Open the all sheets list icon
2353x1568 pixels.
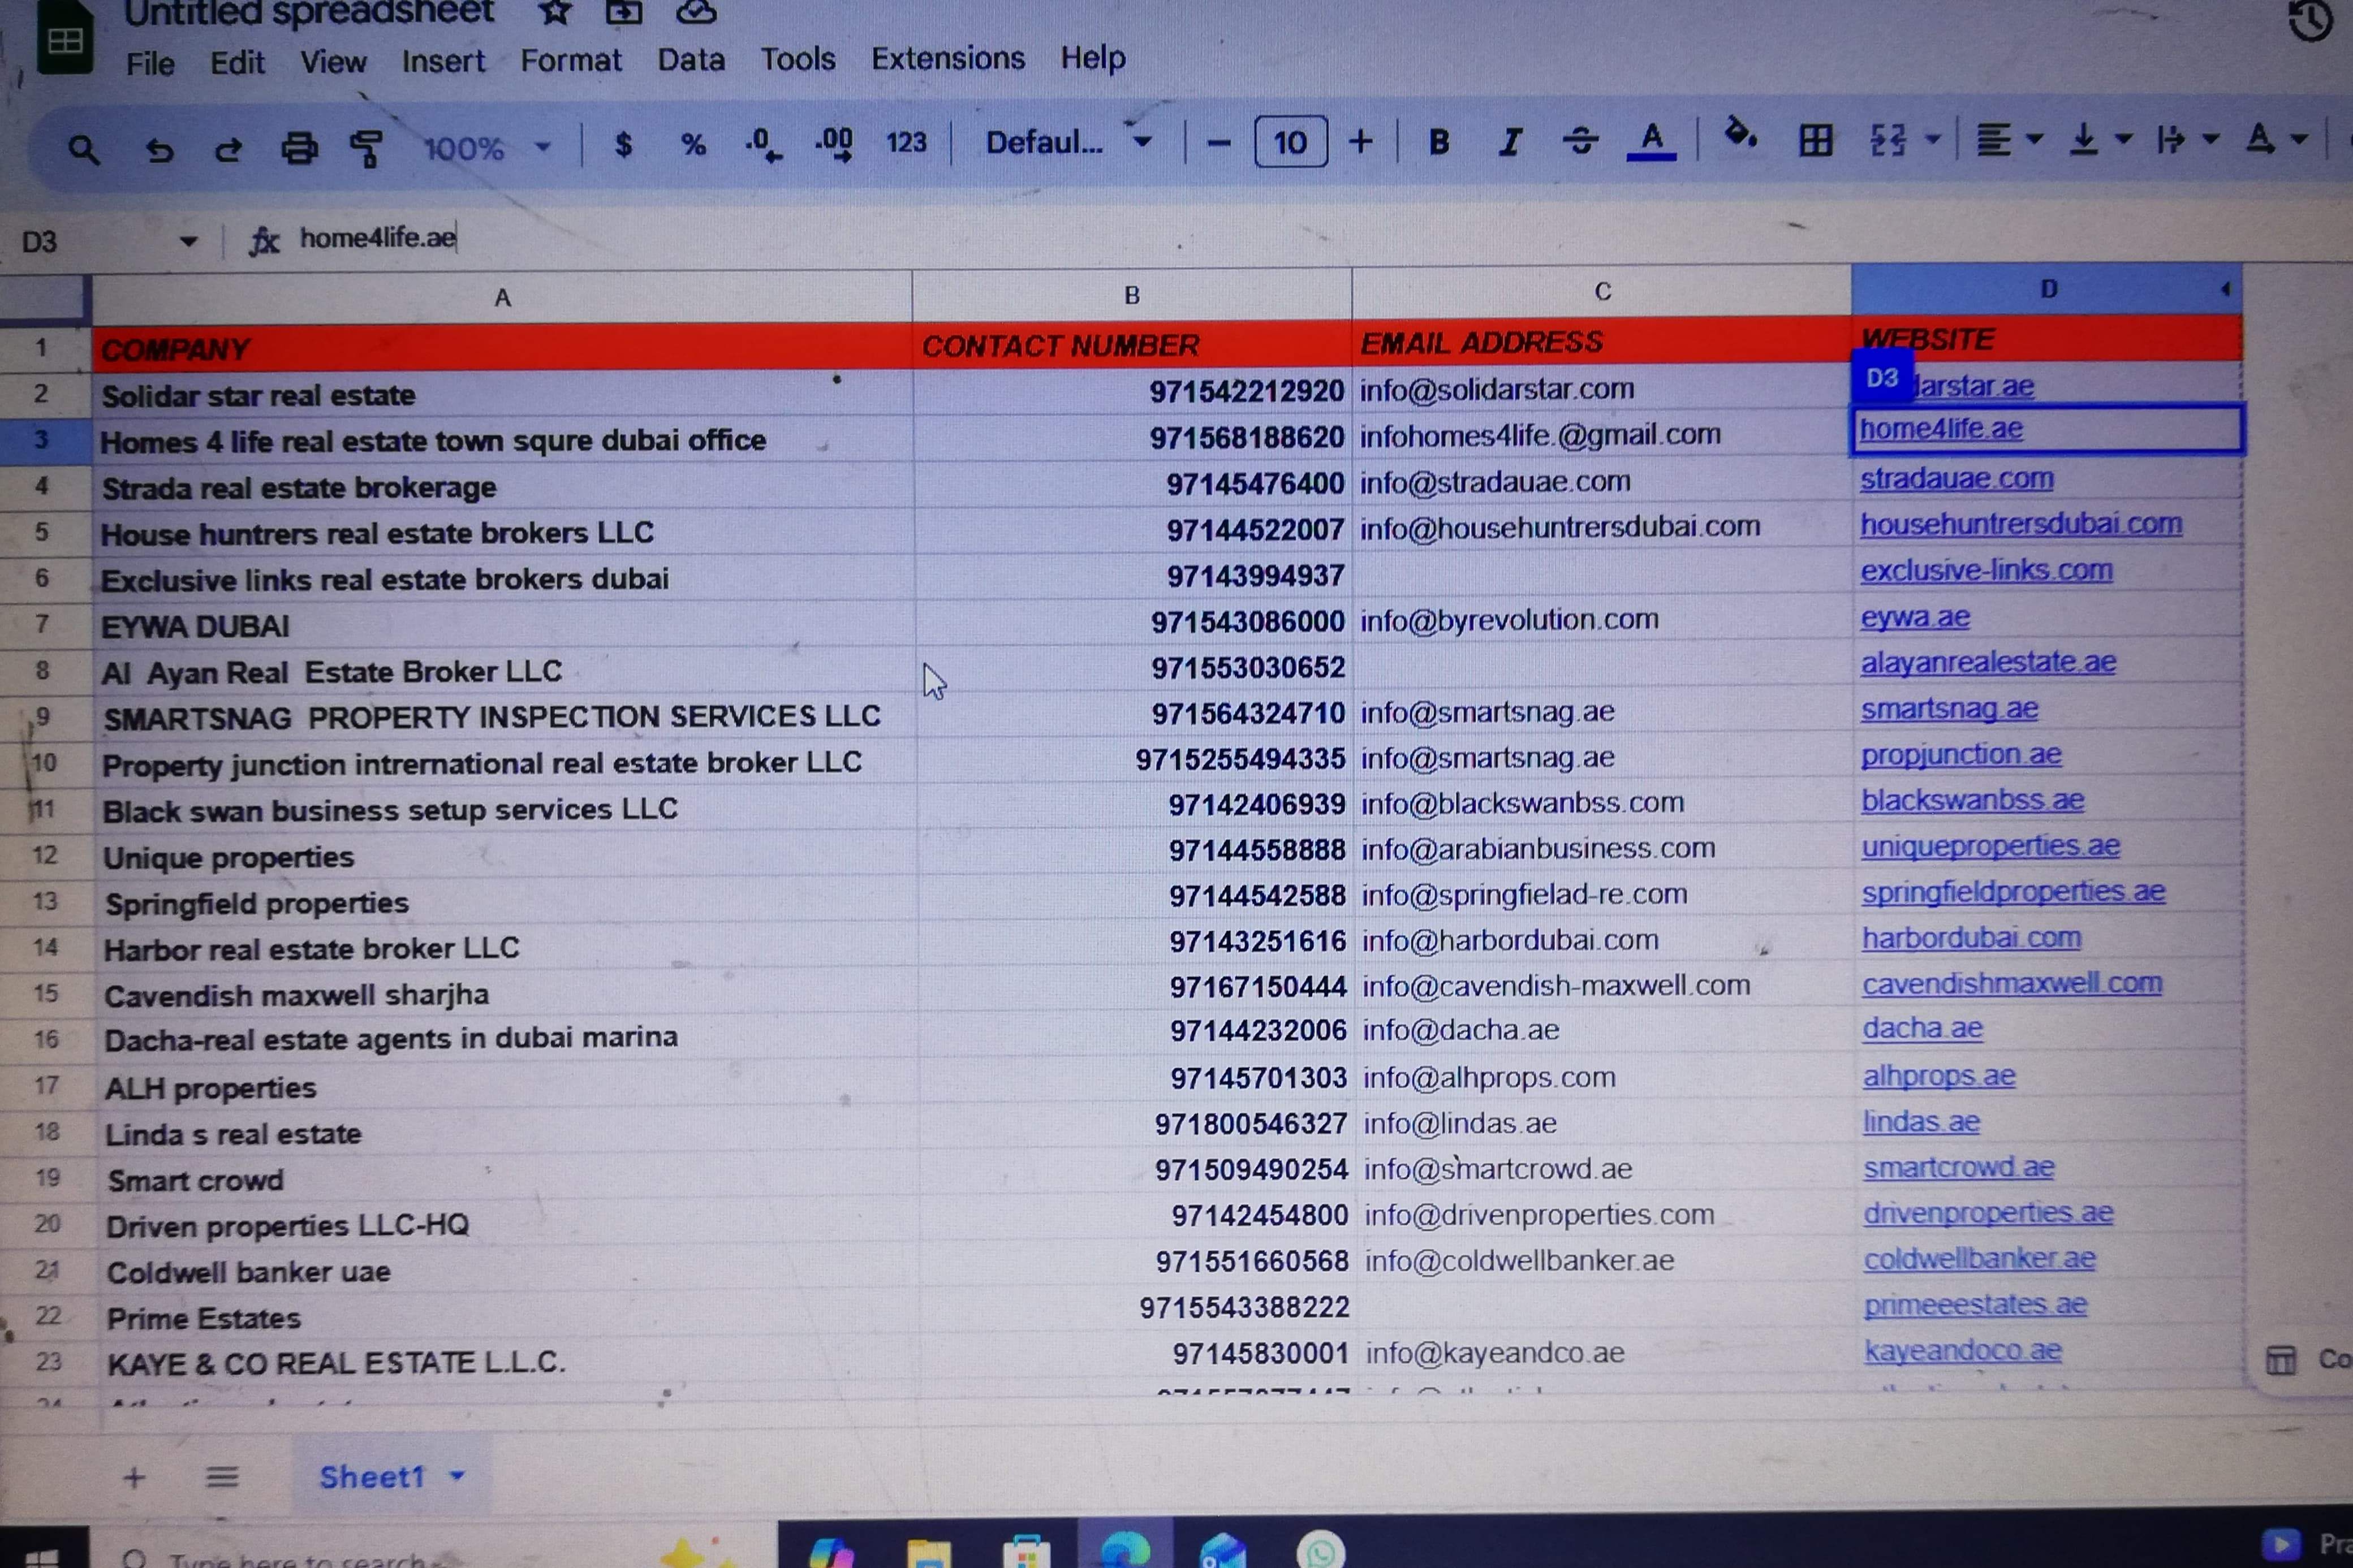click(222, 1476)
